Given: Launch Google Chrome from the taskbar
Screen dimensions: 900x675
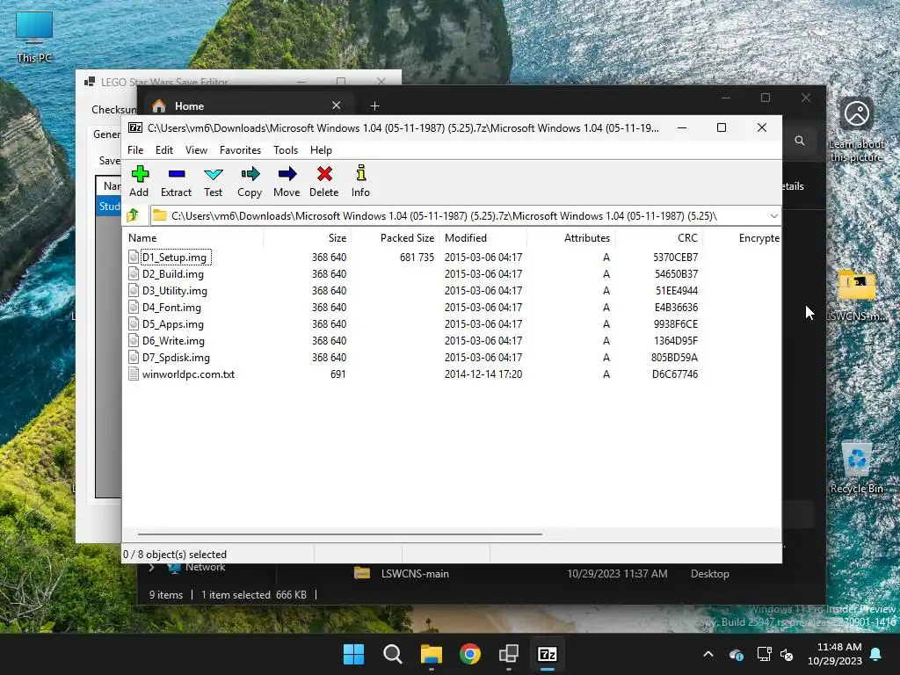Looking at the screenshot, I should click(470, 654).
